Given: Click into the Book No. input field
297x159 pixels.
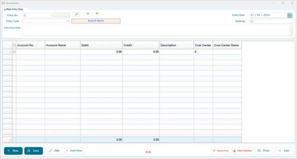Looking at the screenshot, I should 271,21.
